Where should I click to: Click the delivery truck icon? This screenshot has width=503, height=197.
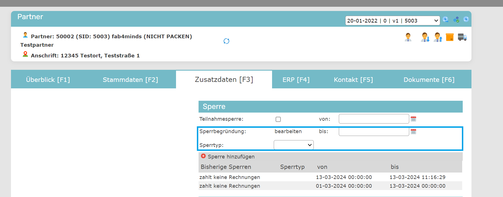pos(462,37)
